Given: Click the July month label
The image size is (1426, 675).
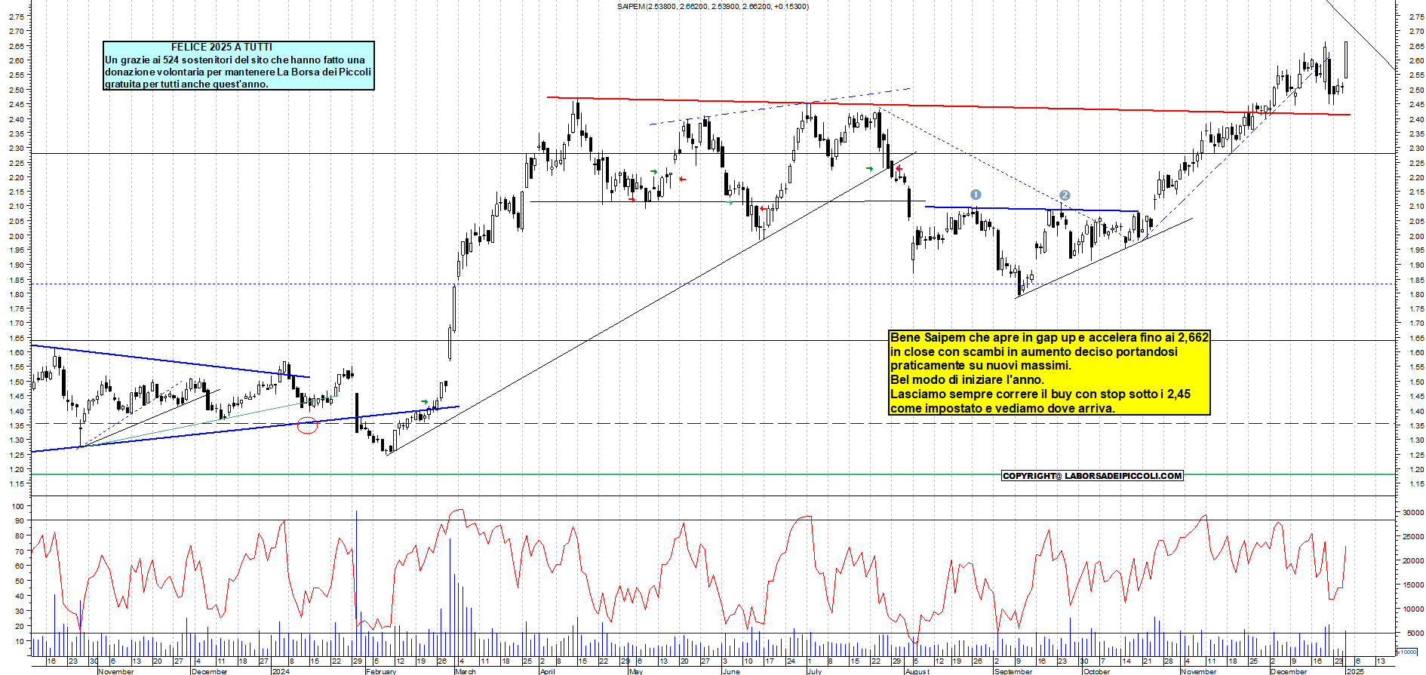Looking at the screenshot, I should (814, 671).
